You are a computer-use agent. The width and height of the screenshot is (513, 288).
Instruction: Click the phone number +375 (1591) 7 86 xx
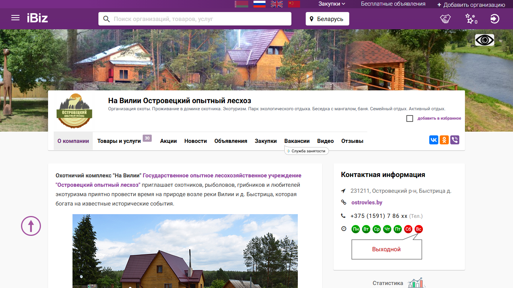(379, 216)
